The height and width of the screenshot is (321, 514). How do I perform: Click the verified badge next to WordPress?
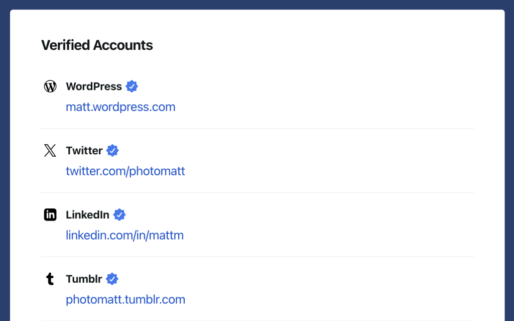pos(132,86)
